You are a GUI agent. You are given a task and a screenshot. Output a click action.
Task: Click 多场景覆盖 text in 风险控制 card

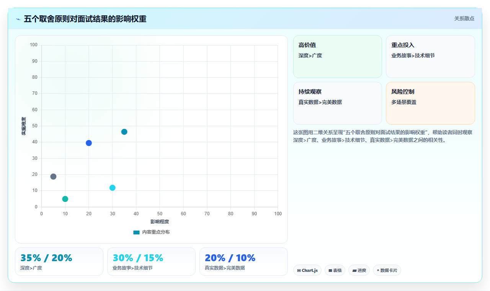[404, 102]
